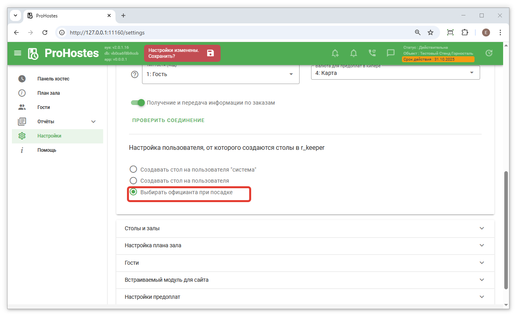Open the chat messages icon
517x319 pixels.
pyautogui.click(x=390, y=53)
